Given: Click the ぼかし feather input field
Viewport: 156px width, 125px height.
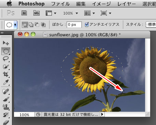Looking at the screenshot, I should (x=74, y=24).
